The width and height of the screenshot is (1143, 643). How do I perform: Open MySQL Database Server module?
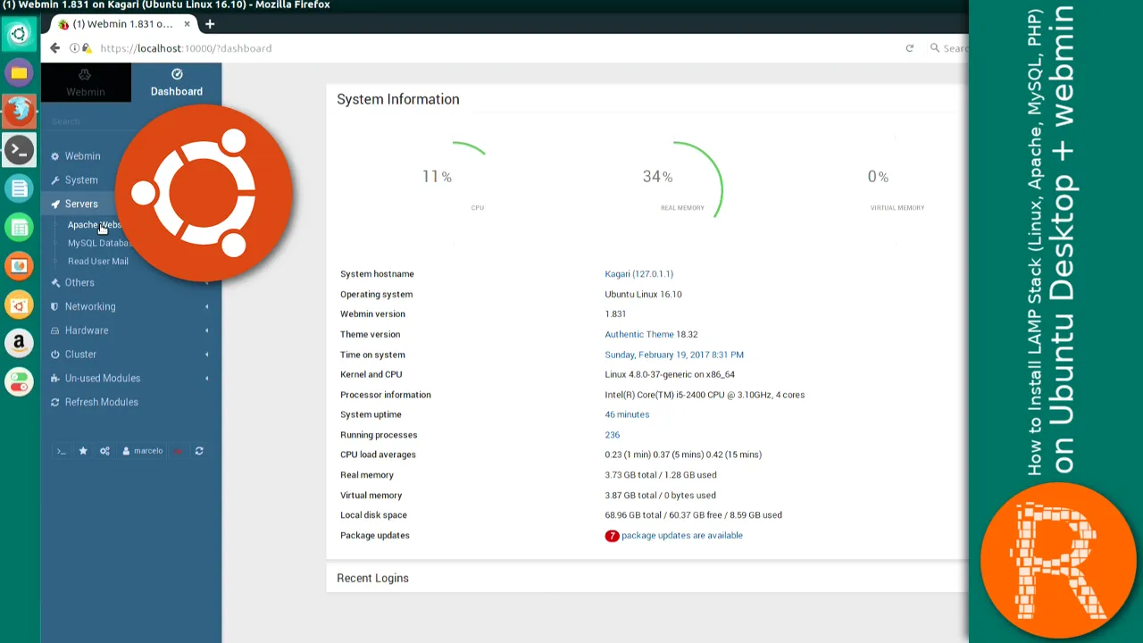[99, 243]
